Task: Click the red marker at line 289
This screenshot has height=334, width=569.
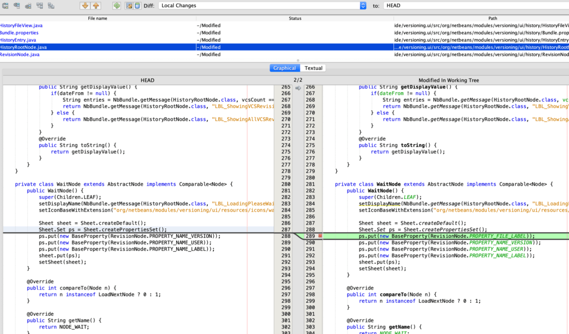Action: (320, 236)
